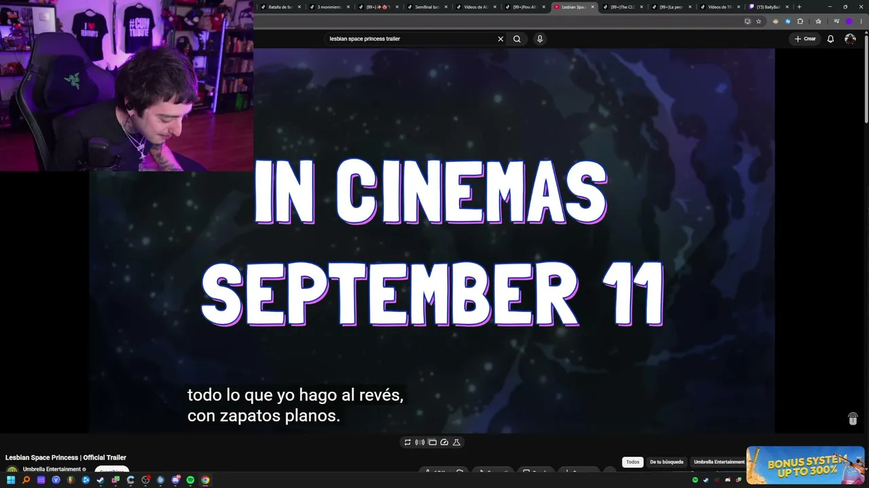
Task: Switch to the '(15) BaityBait' tab
Action: point(770,7)
